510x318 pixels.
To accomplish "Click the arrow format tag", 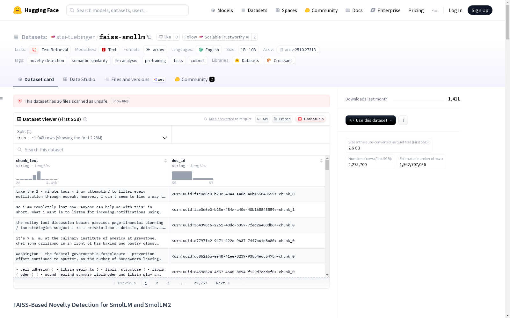I will pyautogui.click(x=155, y=50).
